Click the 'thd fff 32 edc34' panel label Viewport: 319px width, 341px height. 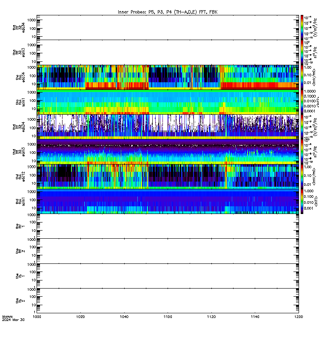pos(19,127)
